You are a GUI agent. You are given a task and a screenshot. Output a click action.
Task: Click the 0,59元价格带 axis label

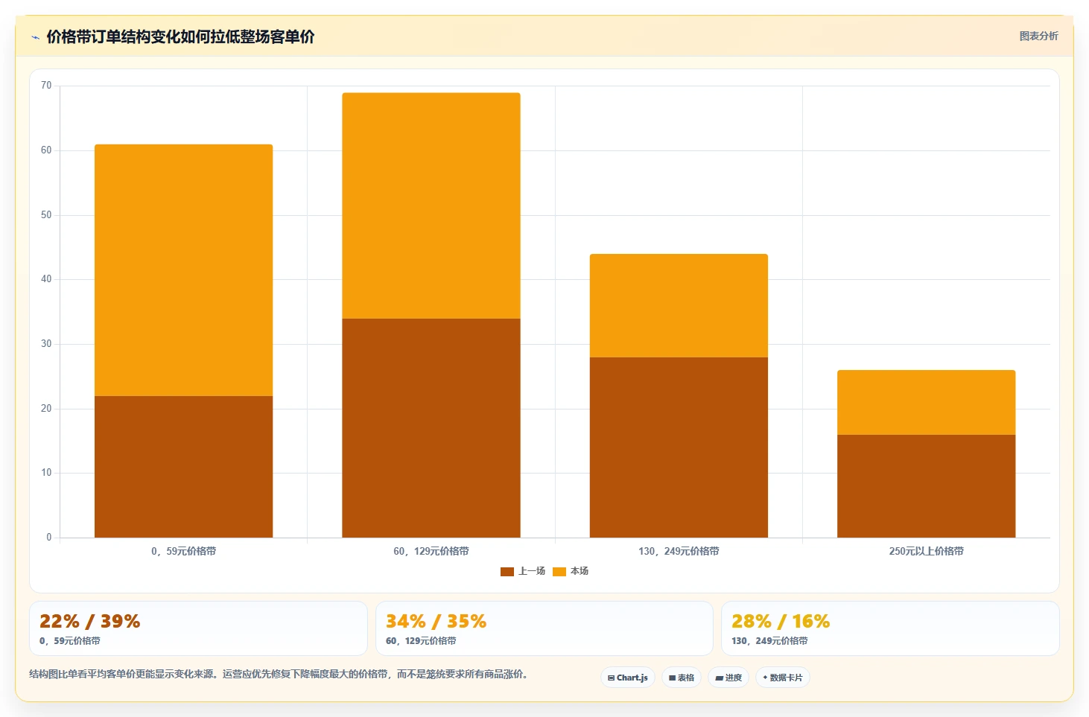tap(183, 552)
